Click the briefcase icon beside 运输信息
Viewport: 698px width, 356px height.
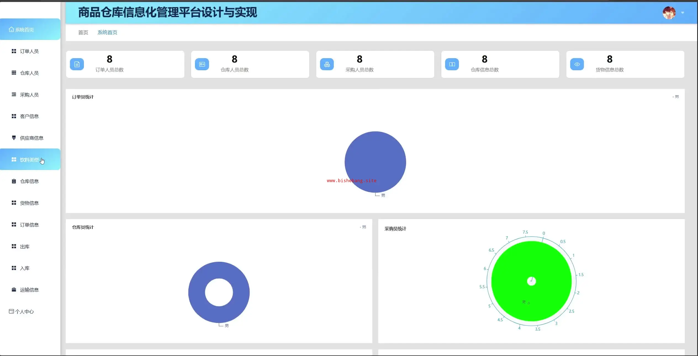click(x=14, y=290)
